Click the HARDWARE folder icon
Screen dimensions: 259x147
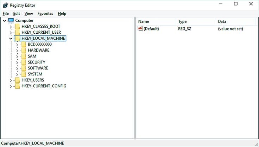click(x=24, y=51)
